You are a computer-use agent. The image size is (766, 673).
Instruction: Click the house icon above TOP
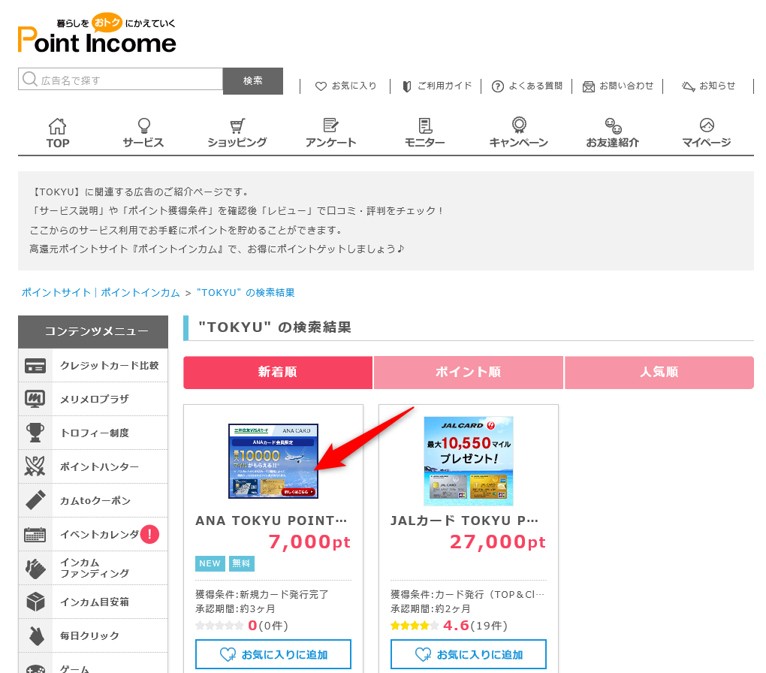coord(57,126)
